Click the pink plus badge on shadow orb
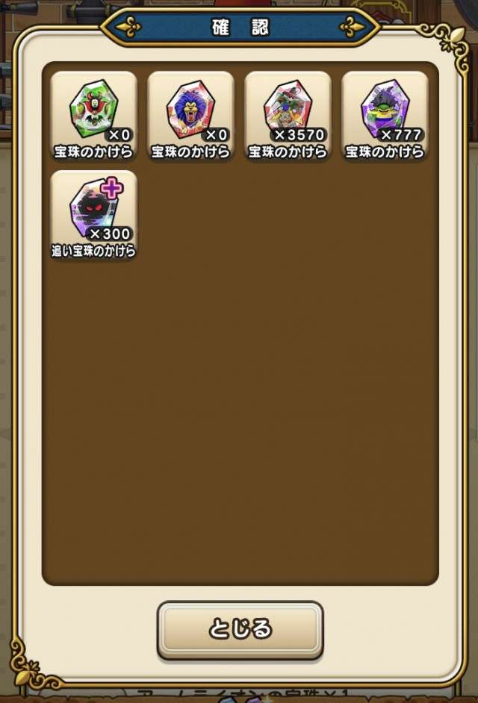Image resolution: width=478 pixels, height=703 pixels. pyautogui.click(x=112, y=188)
